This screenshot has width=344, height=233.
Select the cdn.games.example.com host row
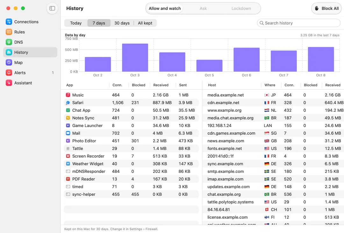pos(273,133)
